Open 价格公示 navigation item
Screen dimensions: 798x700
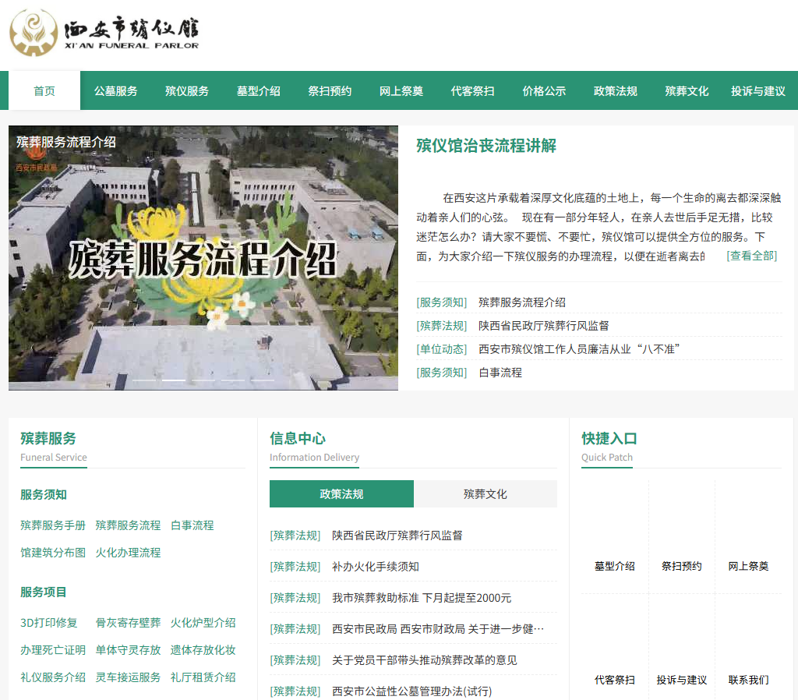544,90
